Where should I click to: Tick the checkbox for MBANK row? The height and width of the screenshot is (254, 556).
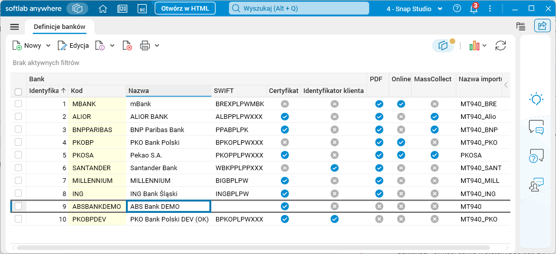click(x=18, y=104)
